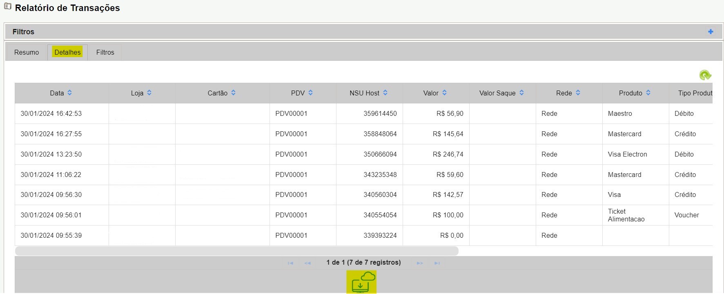The height and width of the screenshot is (294, 724).
Task: Switch to the Resumo tab
Action: coord(27,52)
